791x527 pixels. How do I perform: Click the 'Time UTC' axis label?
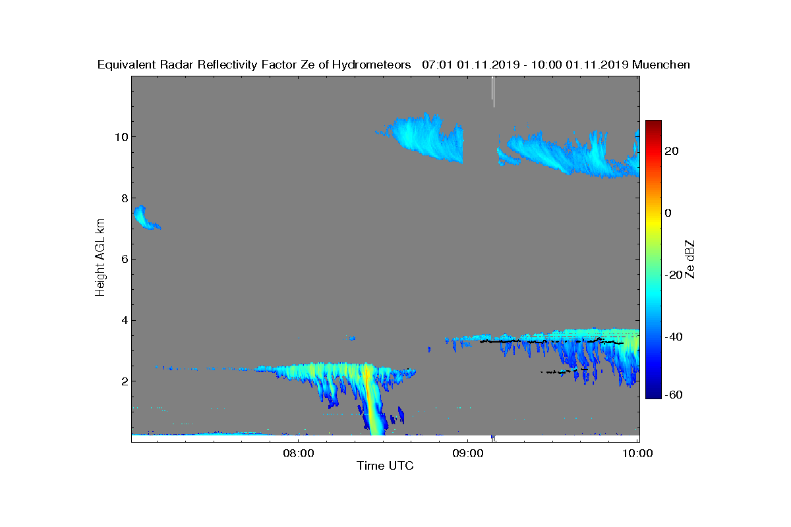pyautogui.click(x=385, y=466)
